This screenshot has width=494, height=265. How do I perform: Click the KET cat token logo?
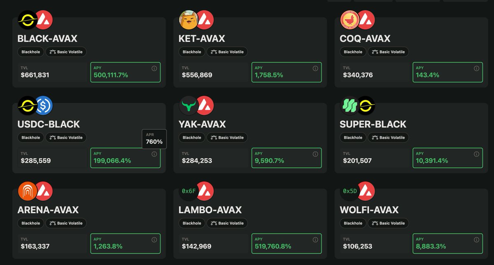[189, 20]
